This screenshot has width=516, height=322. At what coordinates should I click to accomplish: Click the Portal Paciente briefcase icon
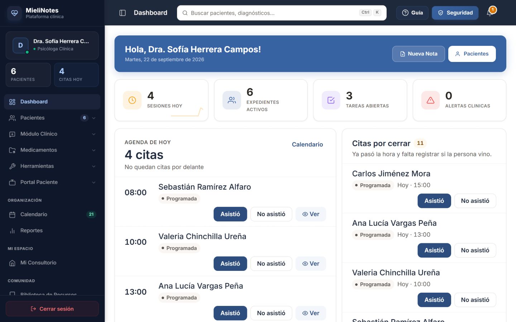12,182
